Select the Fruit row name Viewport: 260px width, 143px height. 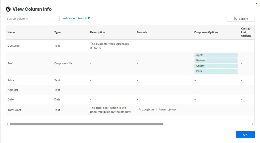pyautogui.click(x=10, y=63)
